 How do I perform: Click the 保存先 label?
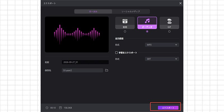tap(48, 71)
